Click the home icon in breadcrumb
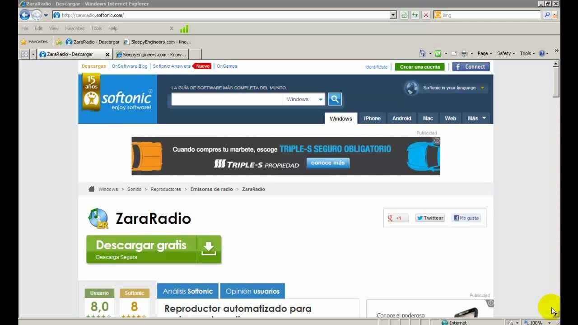This screenshot has height=325, width=578. [x=91, y=189]
